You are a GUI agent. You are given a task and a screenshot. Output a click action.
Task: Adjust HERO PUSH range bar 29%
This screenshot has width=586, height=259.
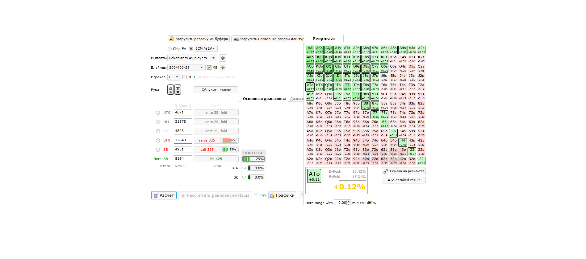coord(253,159)
